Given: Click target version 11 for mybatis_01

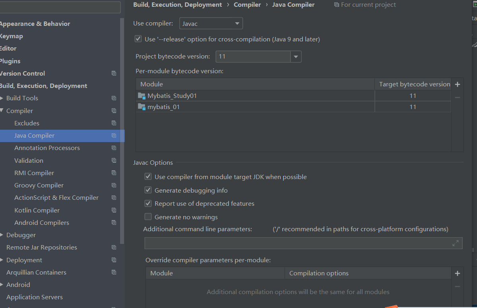Looking at the screenshot, I should (413, 107).
